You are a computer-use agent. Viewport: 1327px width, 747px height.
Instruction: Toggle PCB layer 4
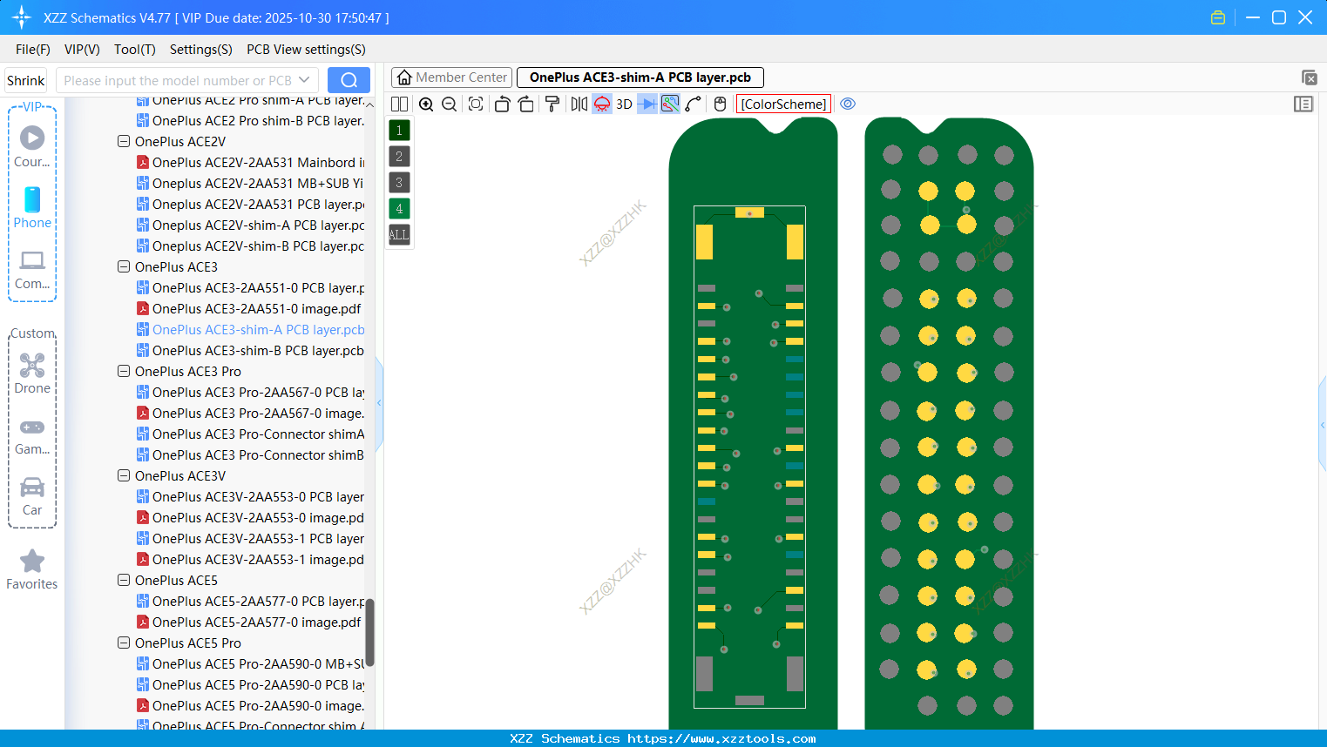pyautogui.click(x=399, y=209)
